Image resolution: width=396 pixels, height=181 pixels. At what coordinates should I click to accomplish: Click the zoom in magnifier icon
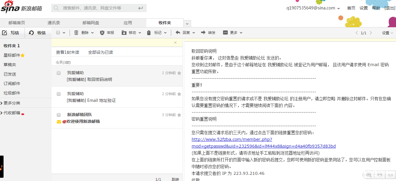[x=369, y=175]
